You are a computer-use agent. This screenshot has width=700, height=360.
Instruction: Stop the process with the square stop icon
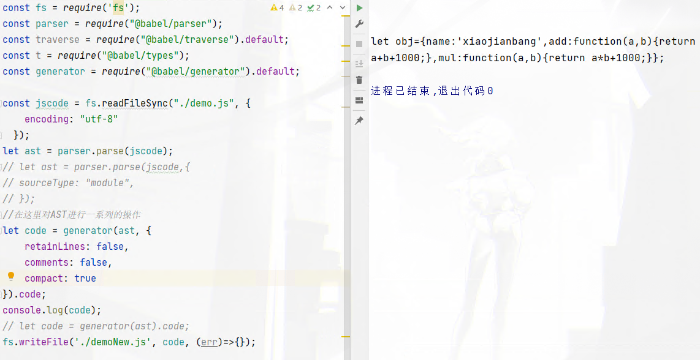pos(359,44)
